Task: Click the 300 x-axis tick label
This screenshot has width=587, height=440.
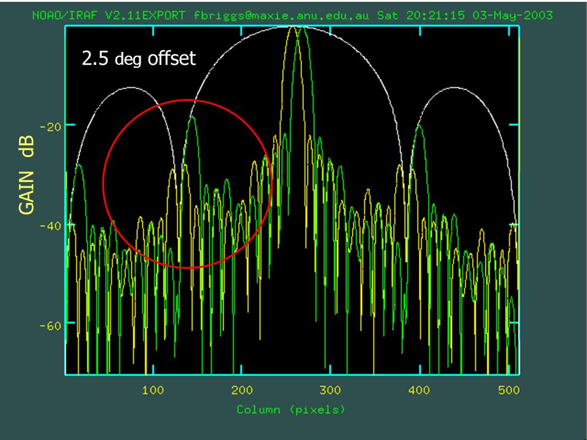Action: point(330,391)
